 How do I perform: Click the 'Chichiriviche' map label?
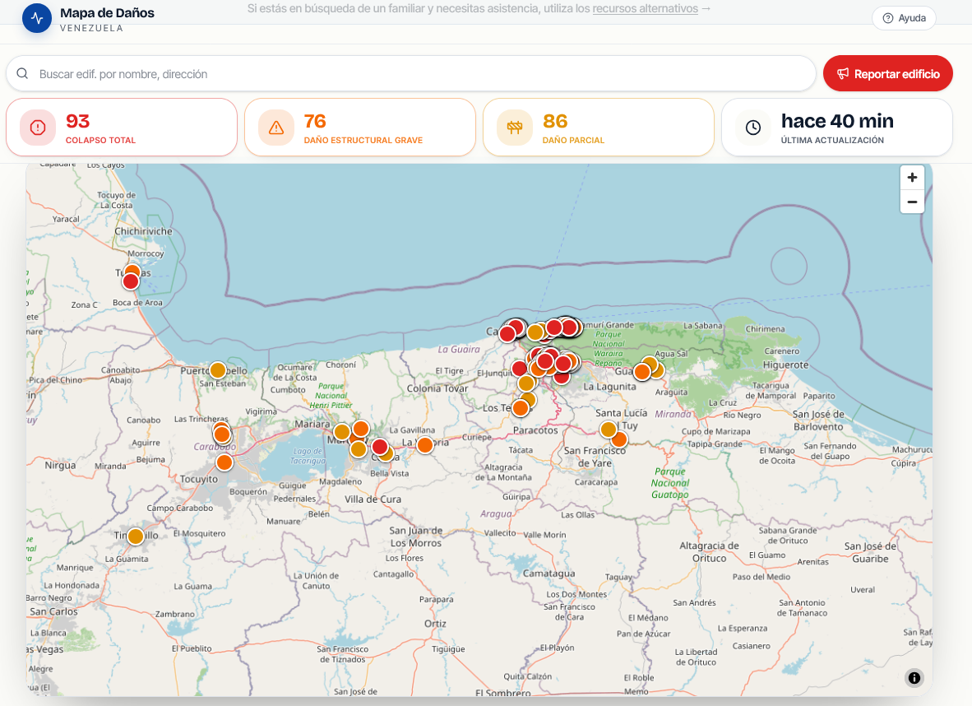(143, 231)
